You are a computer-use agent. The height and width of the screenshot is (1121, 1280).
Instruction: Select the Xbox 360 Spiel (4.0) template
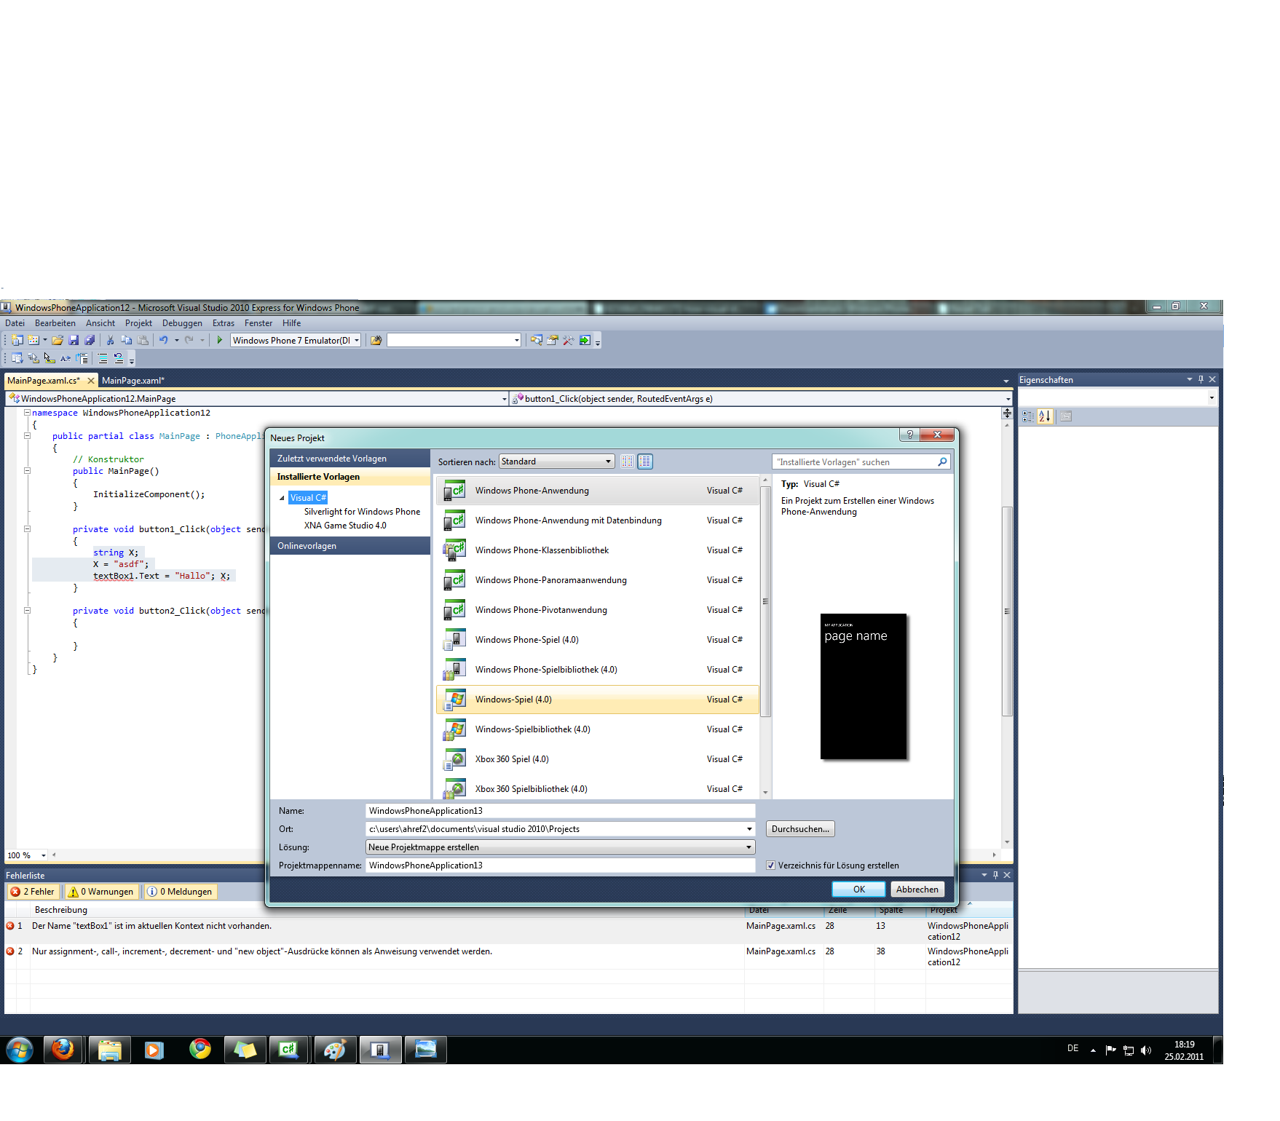tap(597, 759)
